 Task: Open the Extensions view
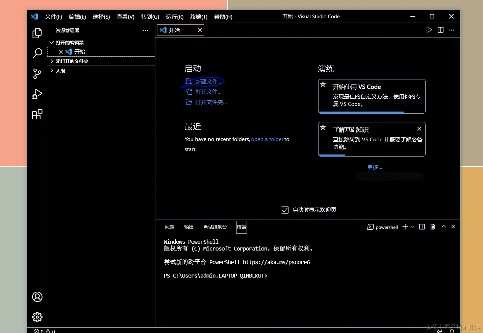click(37, 114)
